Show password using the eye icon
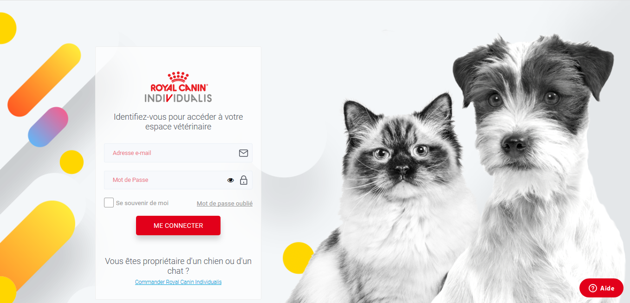630x303 pixels. pyautogui.click(x=231, y=181)
